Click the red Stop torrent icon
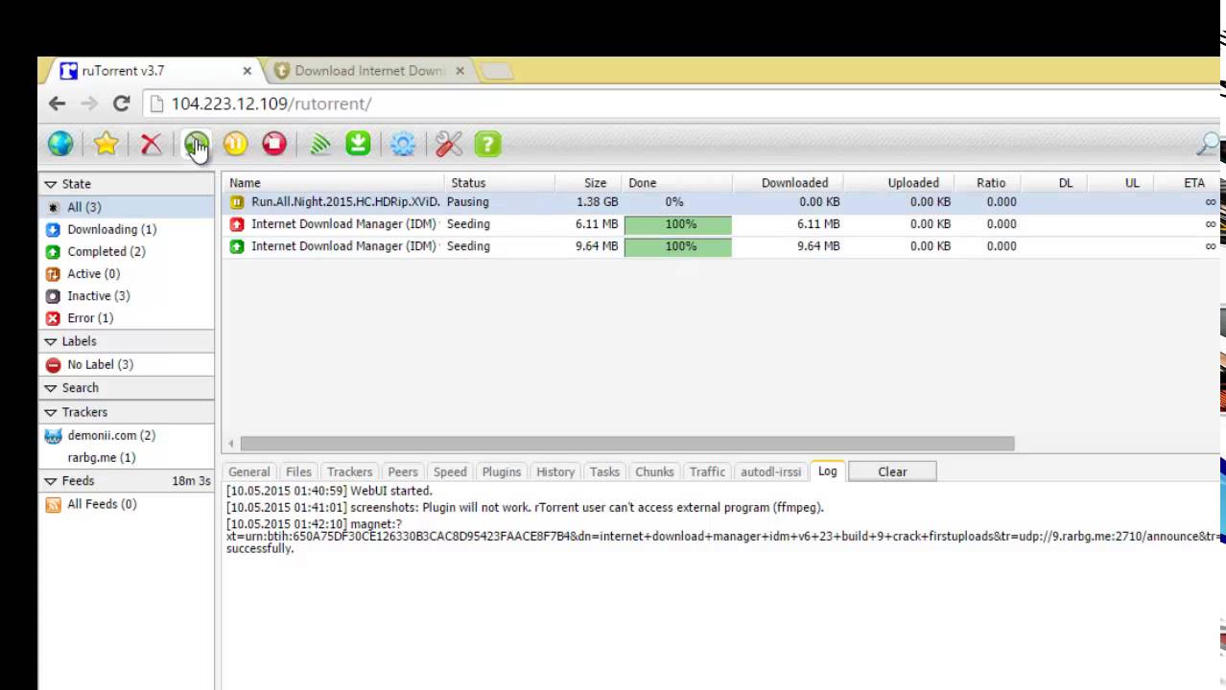Screen dimensions: 1226x690 click(x=274, y=145)
